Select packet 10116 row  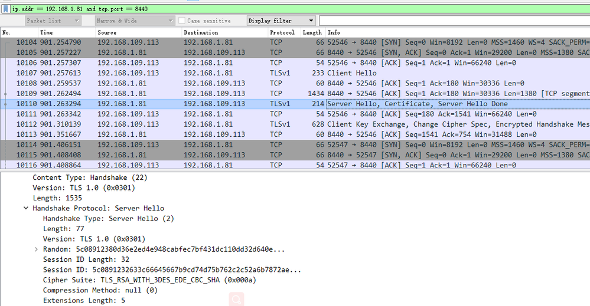coord(295,165)
